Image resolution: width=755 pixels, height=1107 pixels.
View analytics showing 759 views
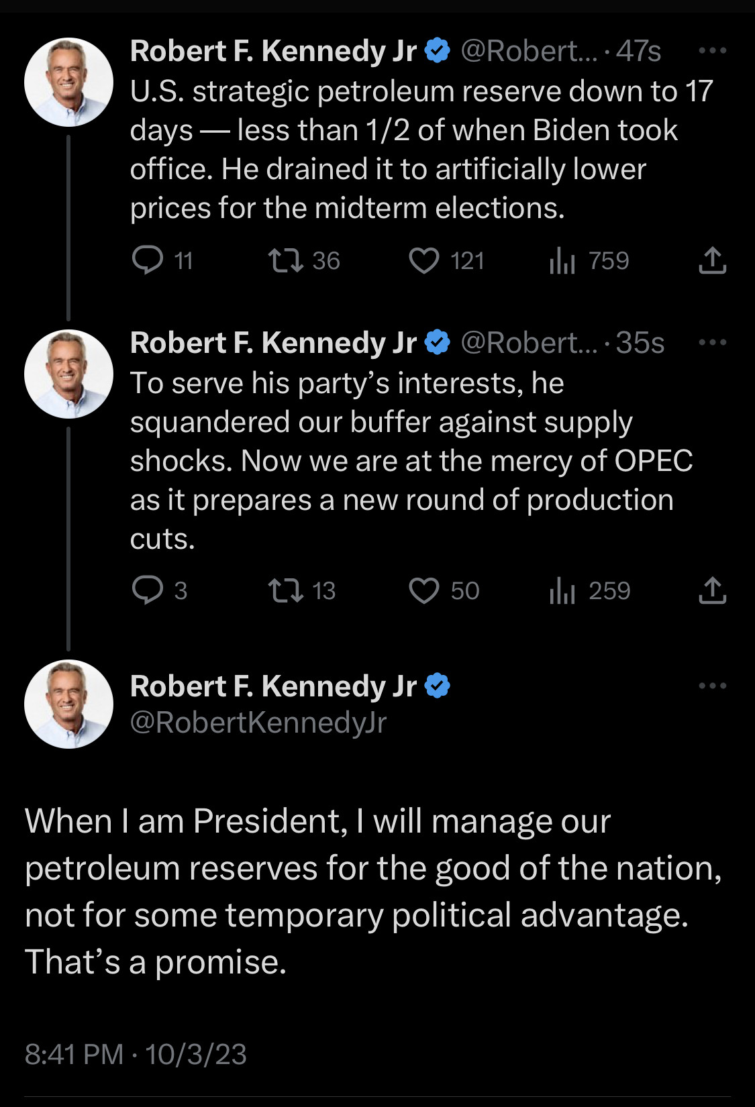click(562, 260)
